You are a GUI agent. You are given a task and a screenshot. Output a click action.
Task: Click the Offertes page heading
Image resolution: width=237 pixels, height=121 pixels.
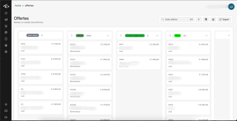click(x=21, y=18)
